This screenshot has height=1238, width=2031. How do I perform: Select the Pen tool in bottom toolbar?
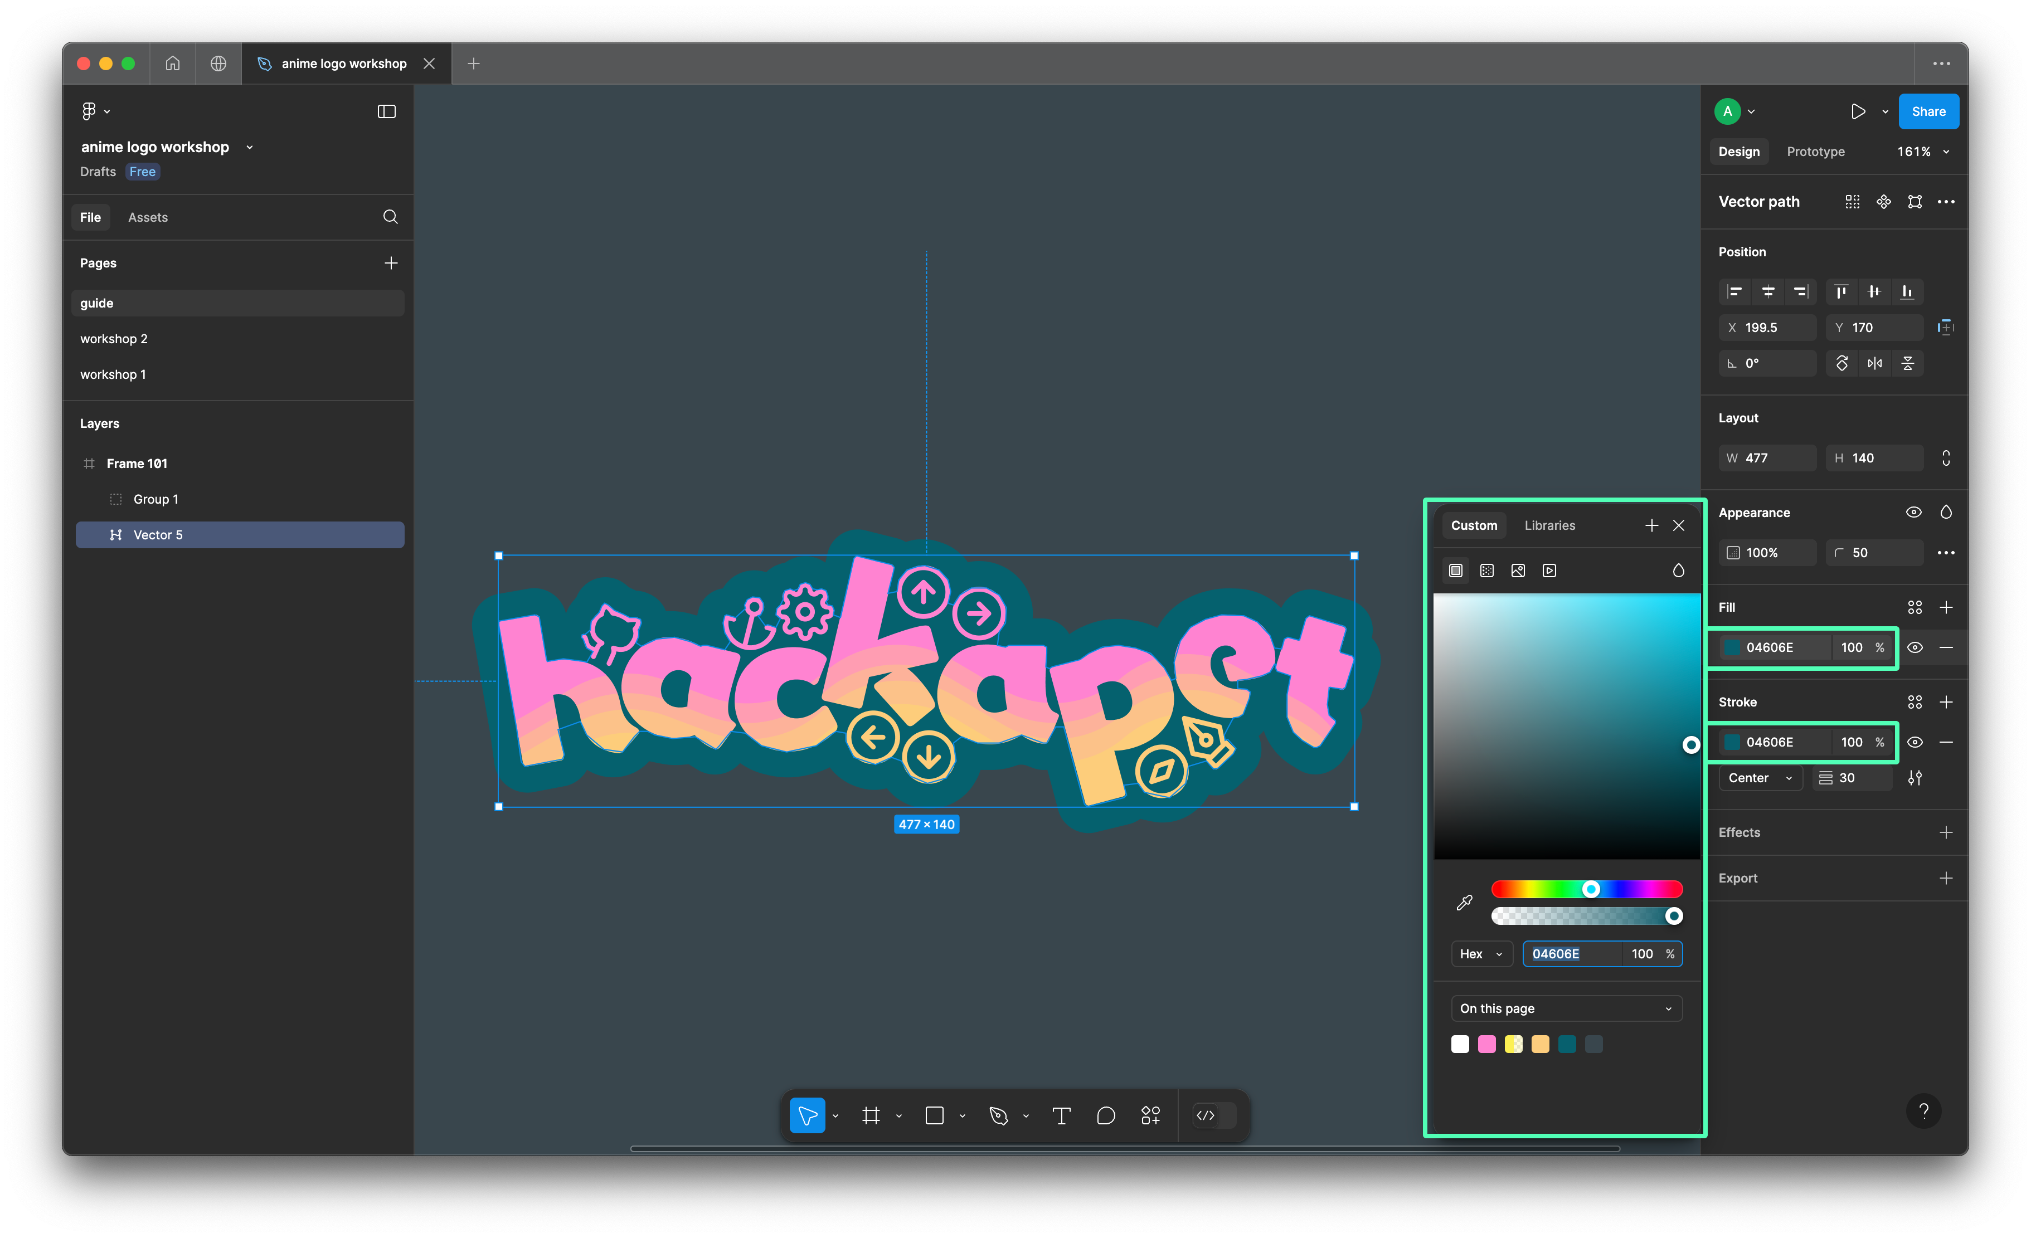point(998,1115)
